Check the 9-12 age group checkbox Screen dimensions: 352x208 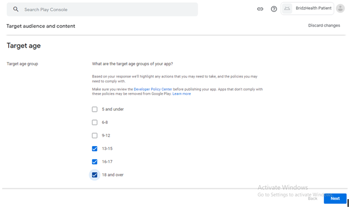coord(95,136)
